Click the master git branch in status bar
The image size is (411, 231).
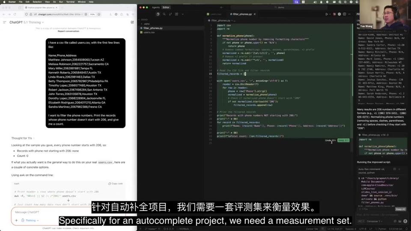151,229
